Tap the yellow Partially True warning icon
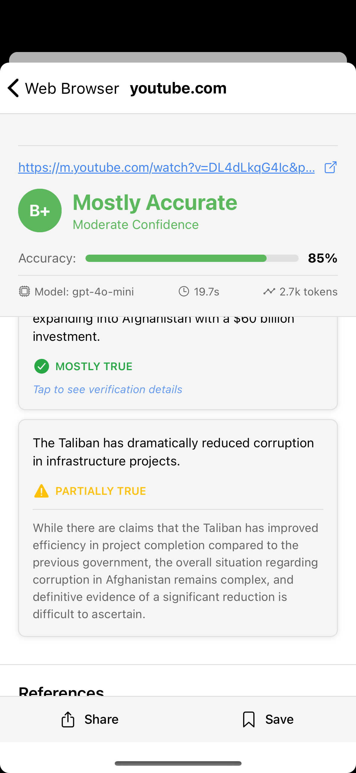 pos(42,491)
